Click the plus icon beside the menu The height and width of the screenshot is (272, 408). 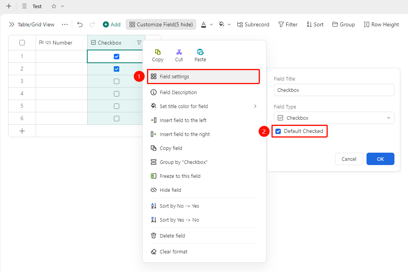[9, 6]
